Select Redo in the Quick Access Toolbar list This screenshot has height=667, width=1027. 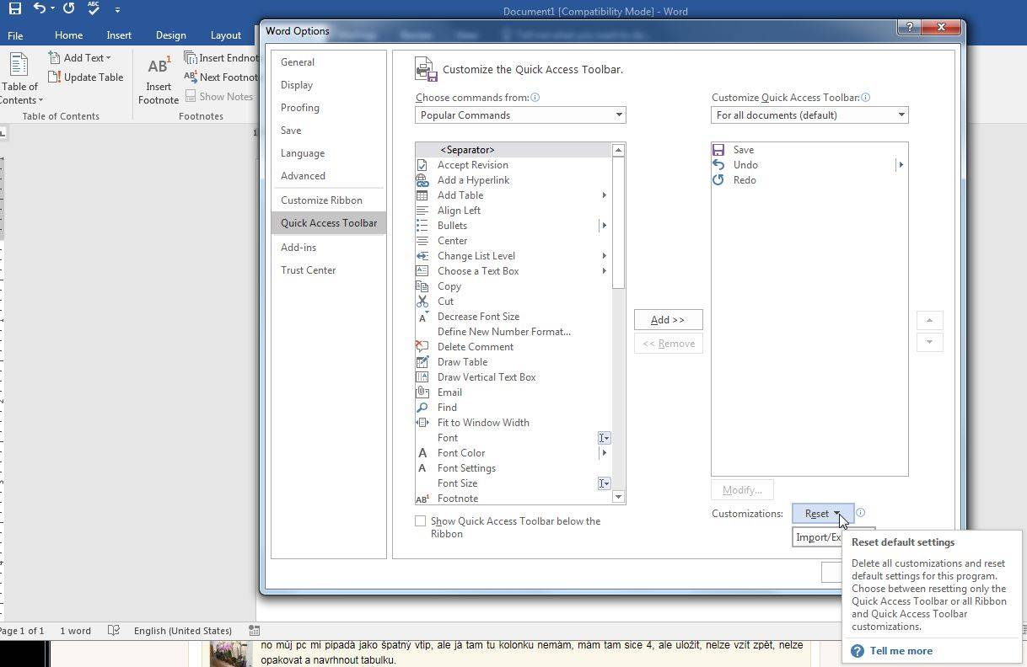809,180
